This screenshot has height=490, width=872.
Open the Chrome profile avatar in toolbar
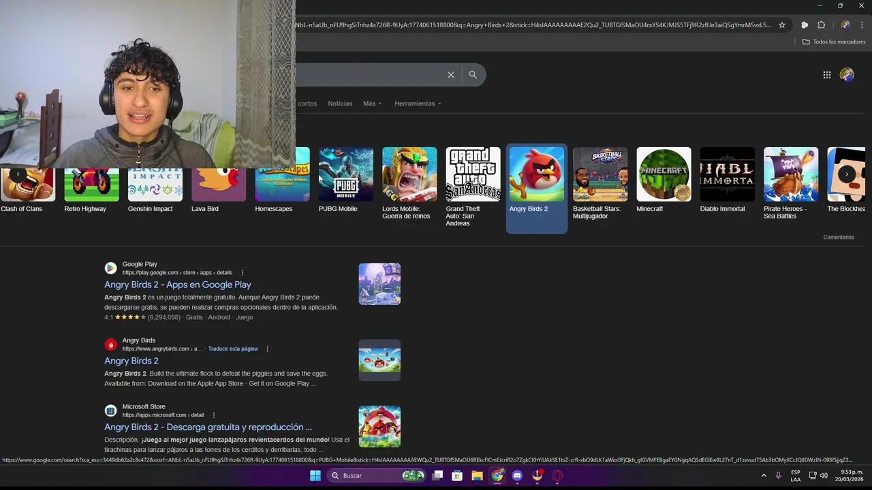coord(845,25)
